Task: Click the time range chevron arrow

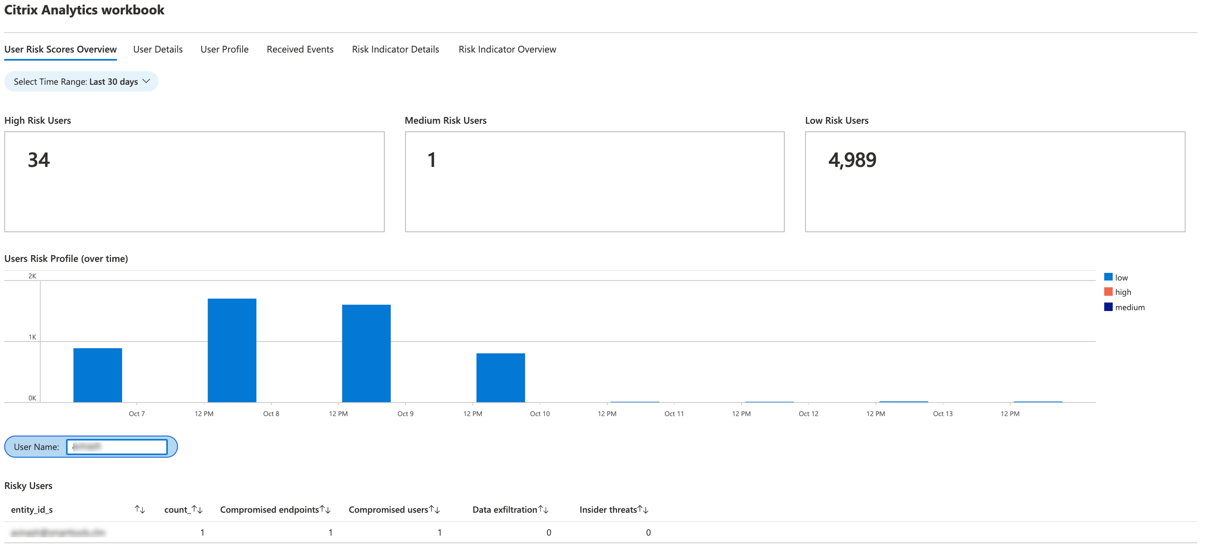Action: (x=146, y=81)
